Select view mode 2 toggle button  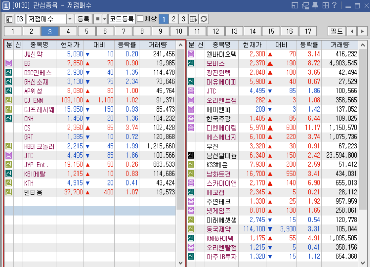click(174, 19)
